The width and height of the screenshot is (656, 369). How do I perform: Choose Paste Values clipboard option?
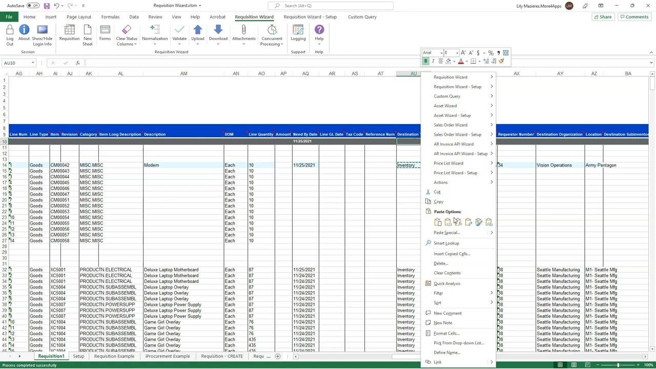pyautogui.click(x=448, y=222)
